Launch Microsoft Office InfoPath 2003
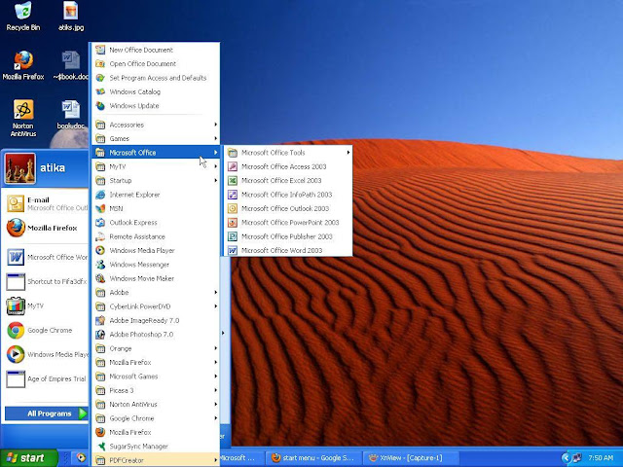Screen dimensions: 623x467 (x=288, y=195)
